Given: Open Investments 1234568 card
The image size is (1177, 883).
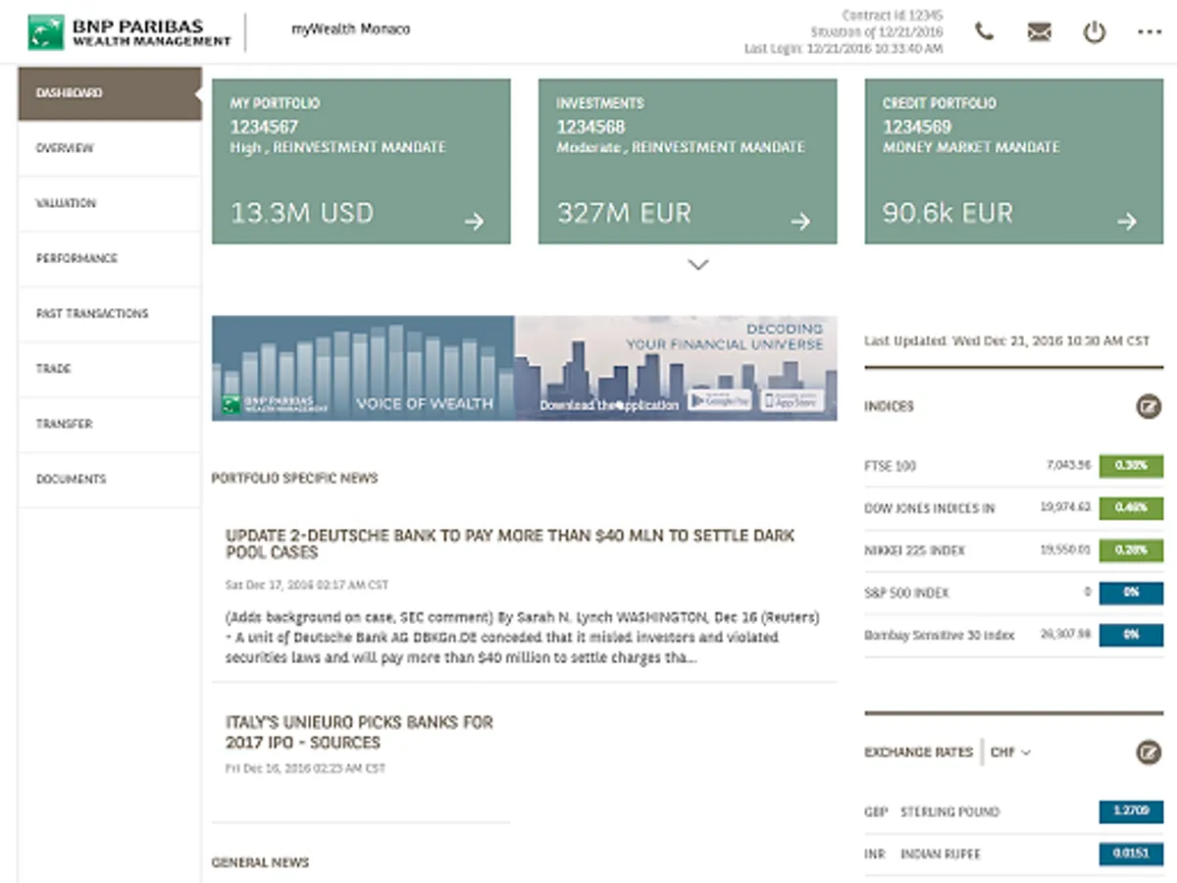Looking at the screenshot, I should pyautogui.click(x=688, y=162).
